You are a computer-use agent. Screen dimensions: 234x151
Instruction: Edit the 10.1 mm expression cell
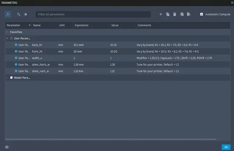[x=79, y=45]
